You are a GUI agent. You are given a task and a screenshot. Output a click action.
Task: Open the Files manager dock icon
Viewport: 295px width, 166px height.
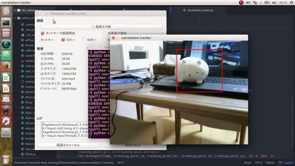click(6, 34)
